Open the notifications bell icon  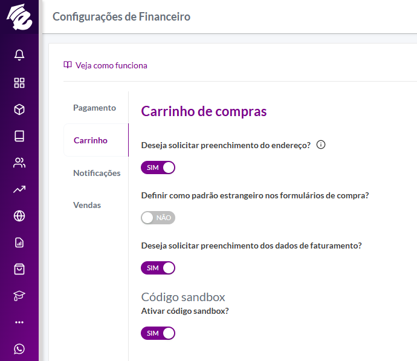[x=19, y=55]
